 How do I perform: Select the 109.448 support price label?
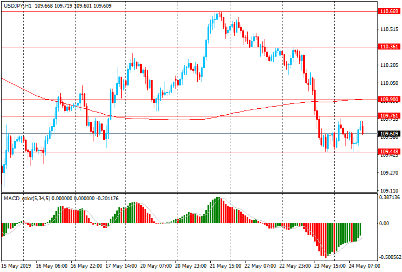[389, 152]
